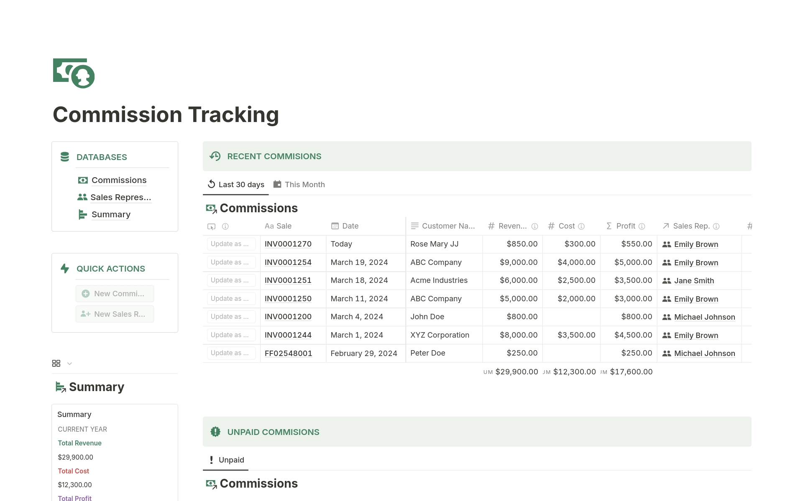Click the Commission Tracking money page icon
The height and width of the screenshot is (501, 803).
(74, 73)
